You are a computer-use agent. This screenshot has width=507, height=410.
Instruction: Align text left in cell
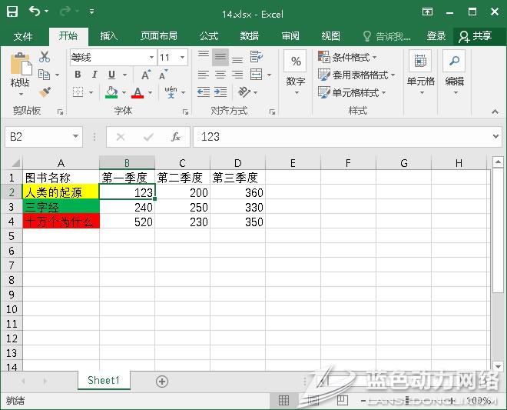point(204,75)
